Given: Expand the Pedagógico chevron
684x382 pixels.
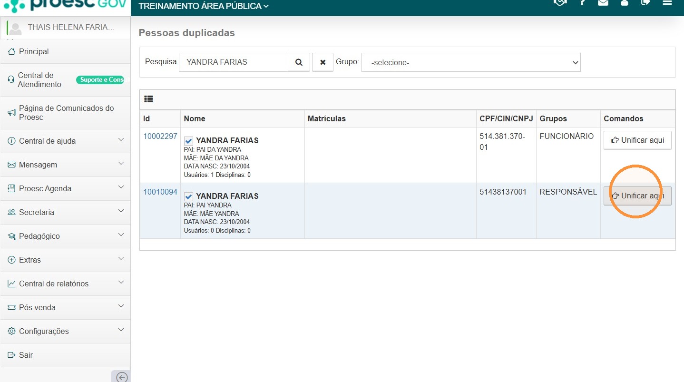Looking at the screenshot, I should coord(121,235).
